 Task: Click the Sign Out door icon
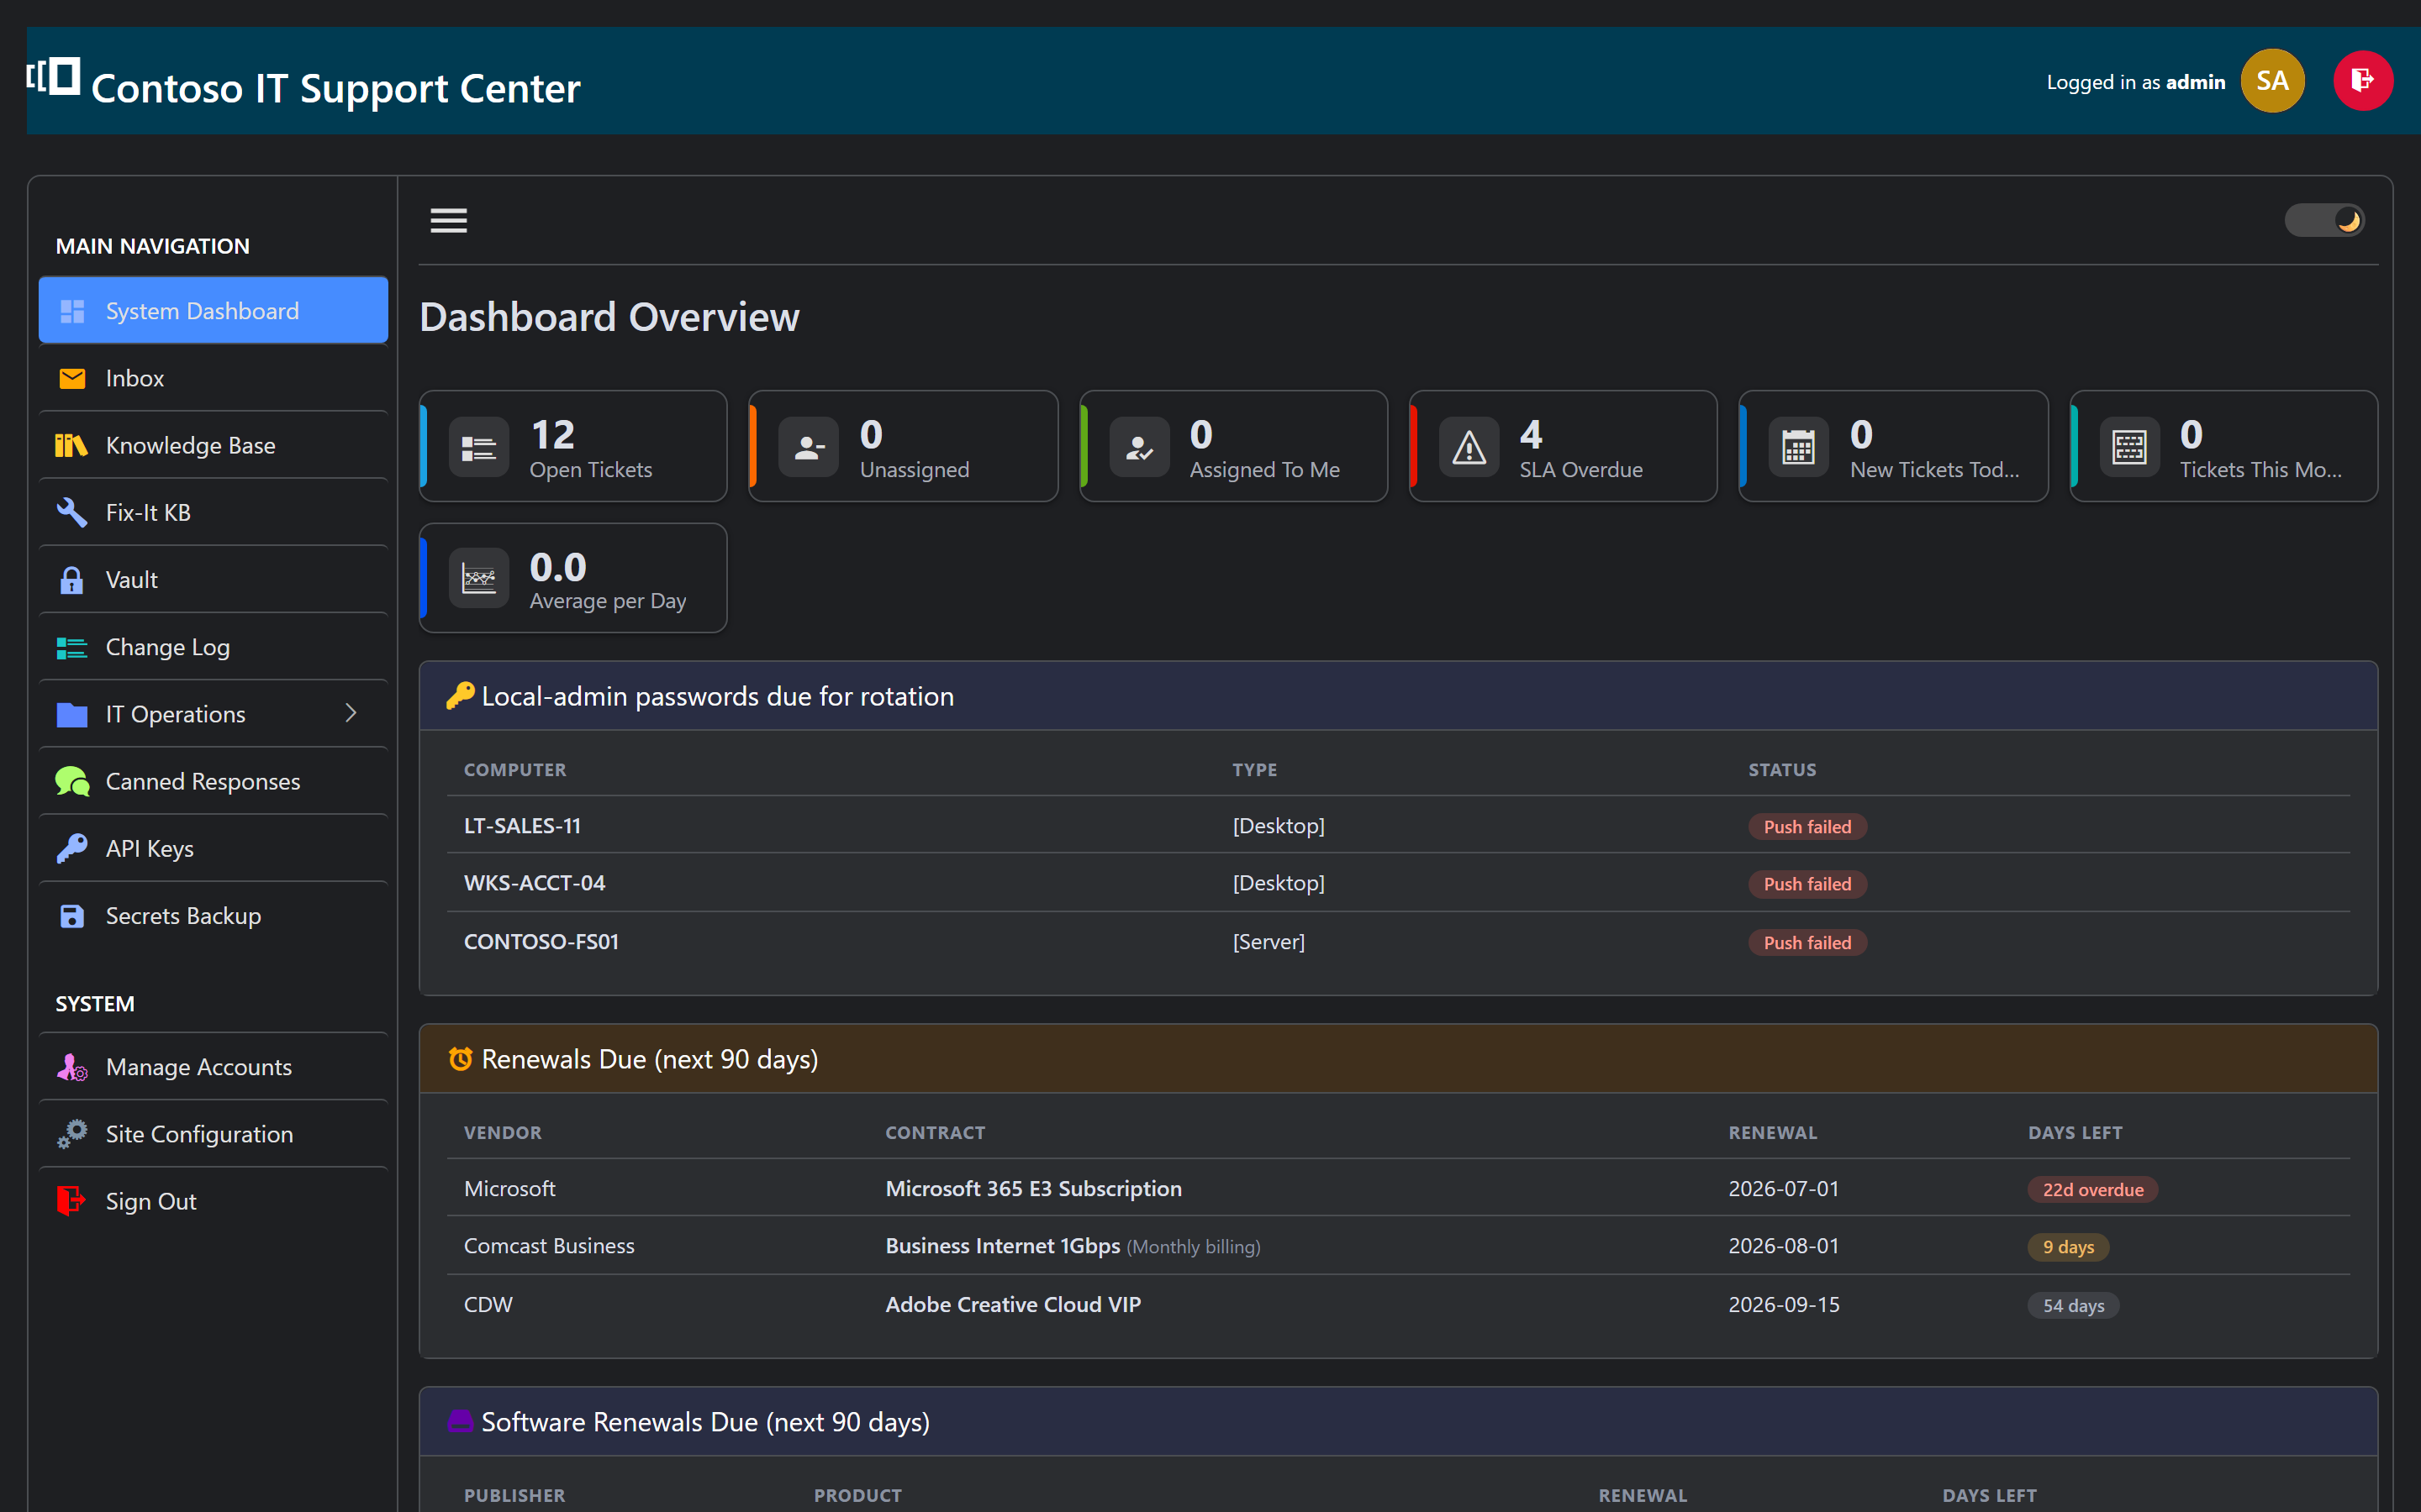(x=72, y=1201)
